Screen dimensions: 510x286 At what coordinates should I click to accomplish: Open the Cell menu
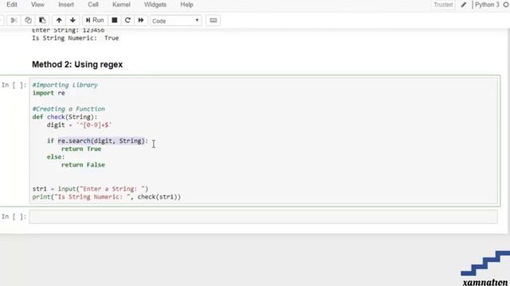[x=93, y=5]
